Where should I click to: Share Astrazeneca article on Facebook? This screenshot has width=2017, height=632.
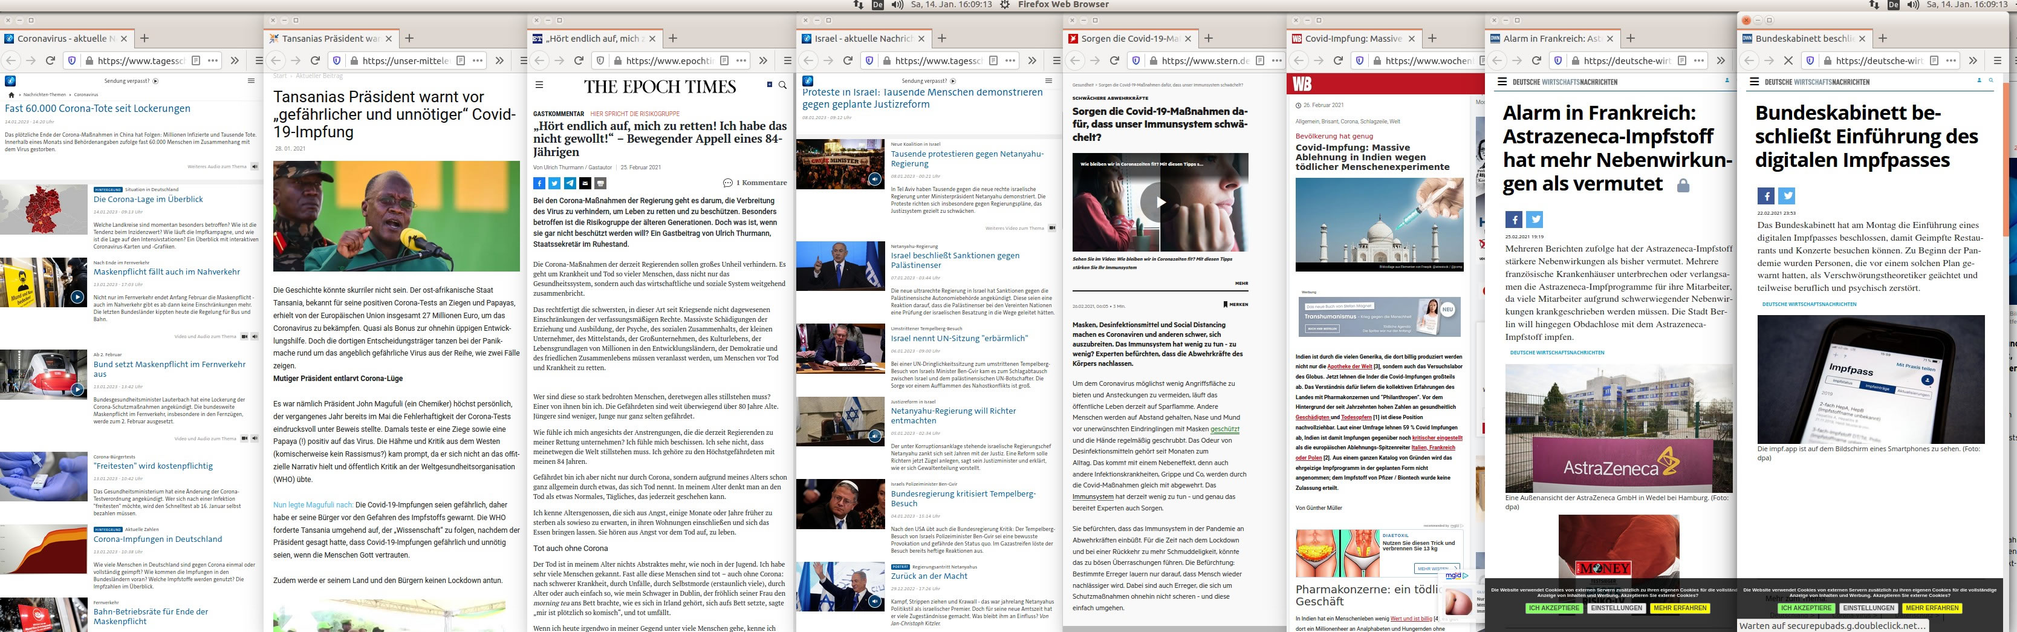1513,220
